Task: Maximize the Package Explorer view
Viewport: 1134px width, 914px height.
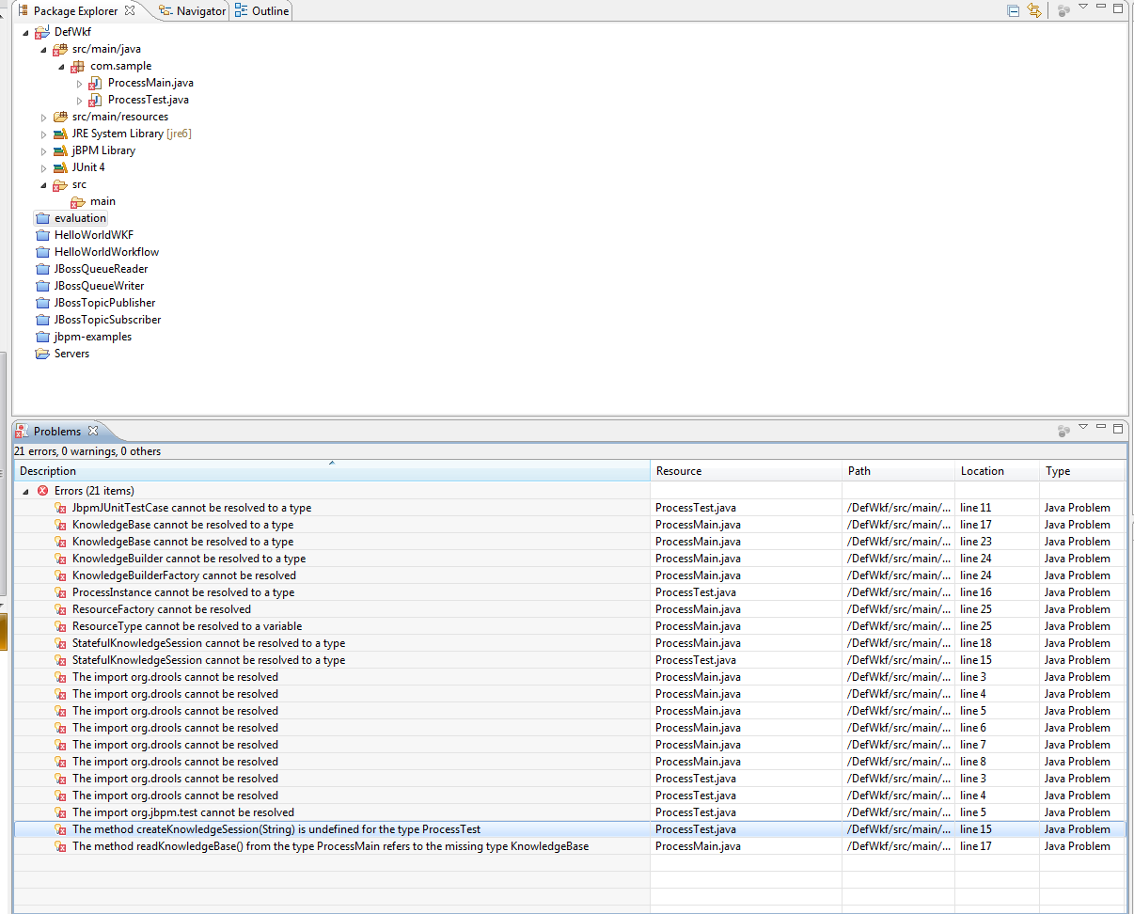Action: tap(1117, 9)
